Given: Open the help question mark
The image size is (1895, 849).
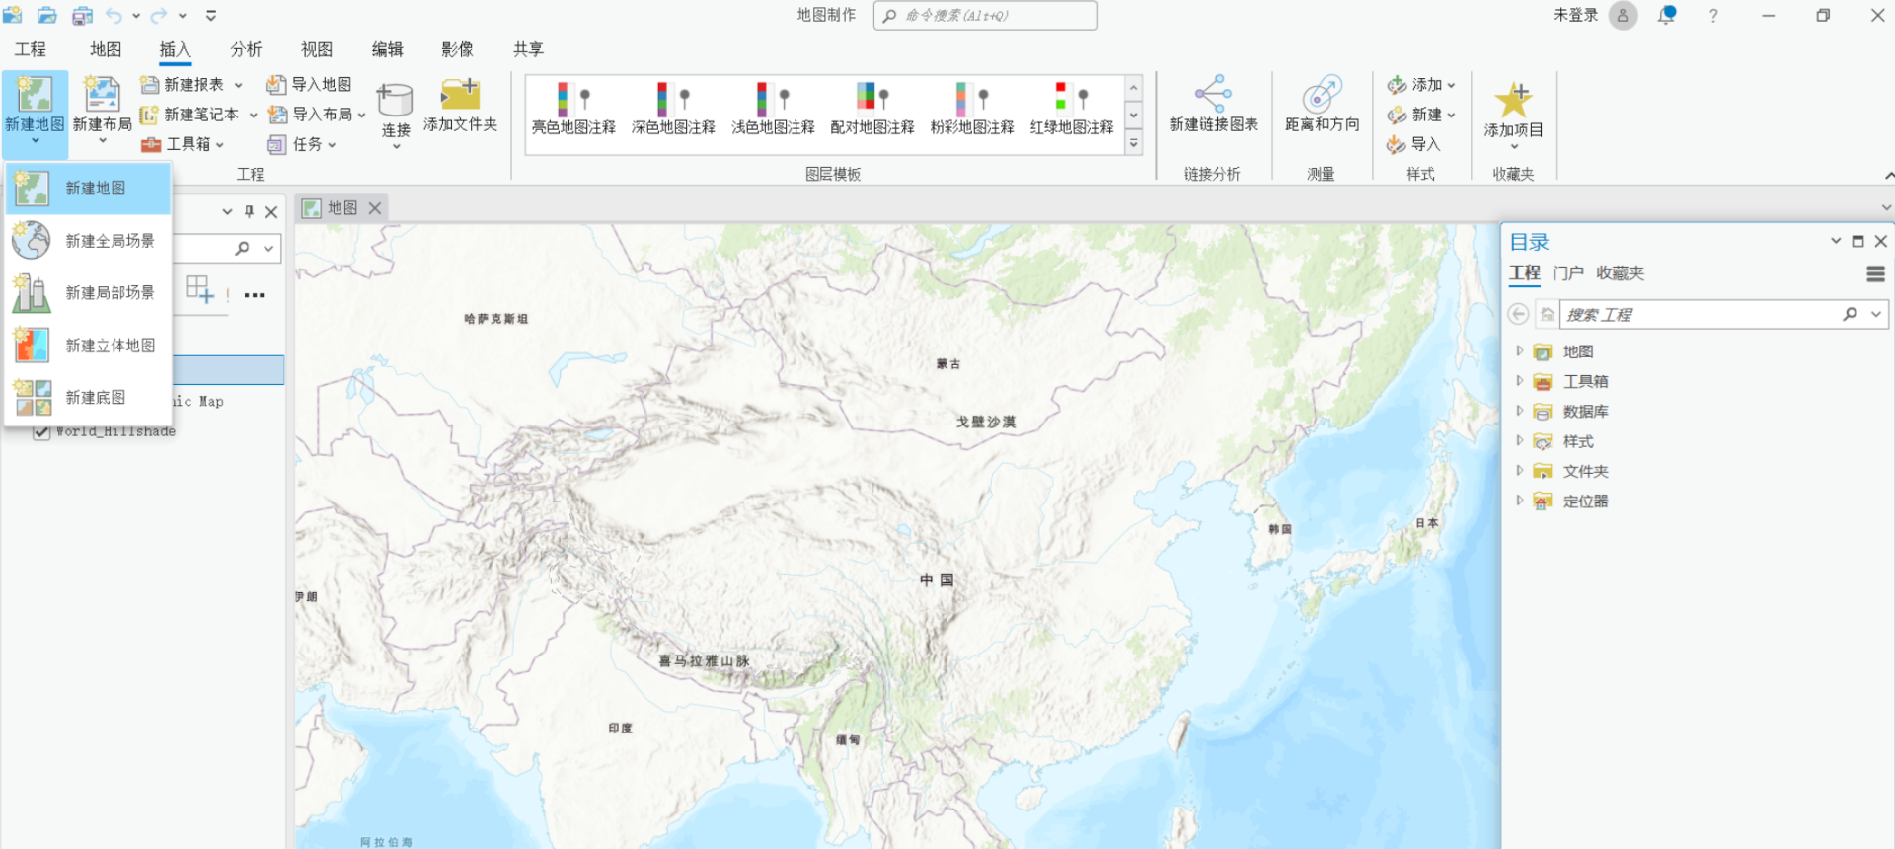Looking at the screenshot, I should pyautogui.click(x=1713, y=16).
